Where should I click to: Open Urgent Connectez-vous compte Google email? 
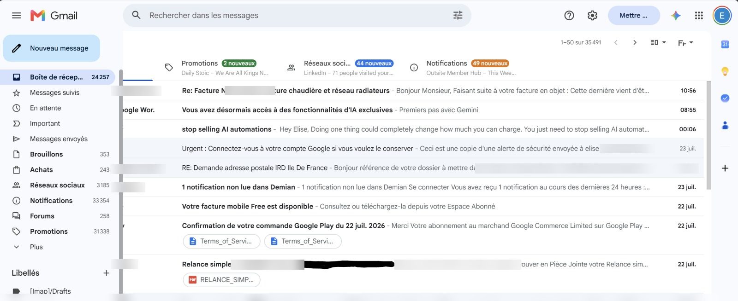coord(413,149)
